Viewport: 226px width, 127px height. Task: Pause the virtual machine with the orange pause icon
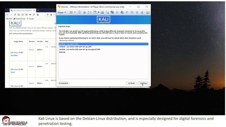[71, 12]
